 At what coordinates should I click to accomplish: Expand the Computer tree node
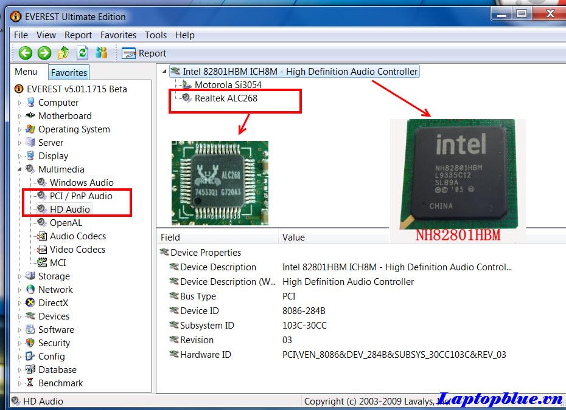point(20,103)
